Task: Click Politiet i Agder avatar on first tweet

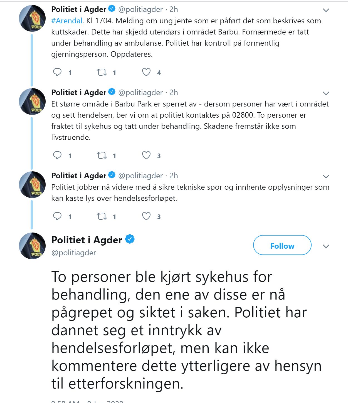Action: (32, 18)
